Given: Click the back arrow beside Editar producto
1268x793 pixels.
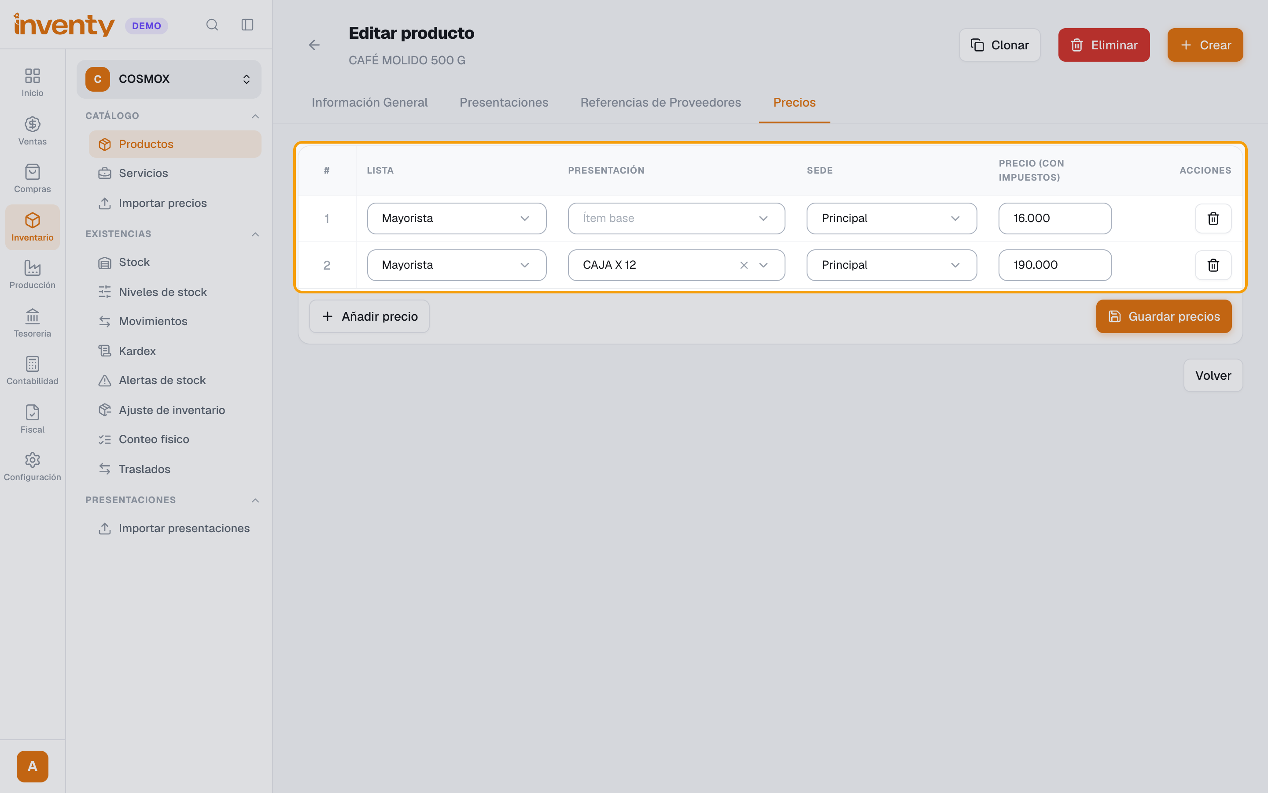Looking at the screenshot, I should 314,45.
